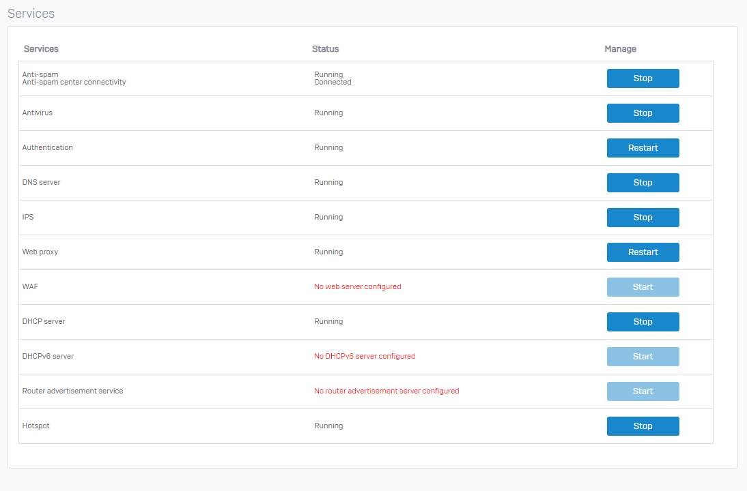Start the DHCPv6 server service
This screenshot has width=747, height=491.
click(643, 357)
